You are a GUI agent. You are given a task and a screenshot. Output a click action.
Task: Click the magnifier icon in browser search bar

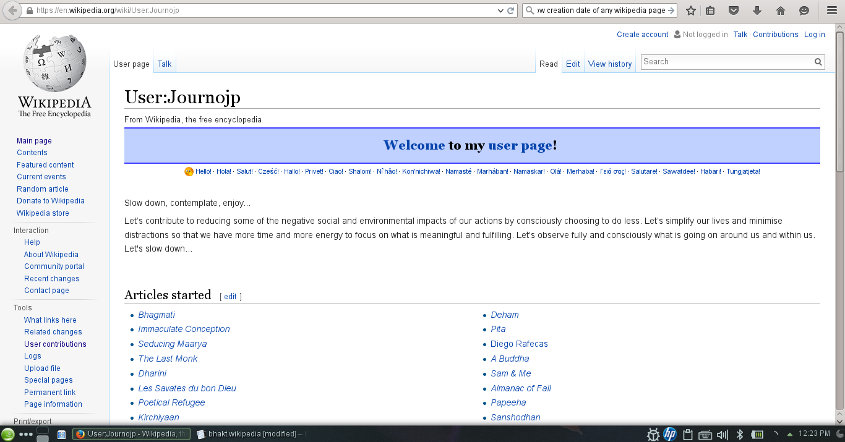pos(530,11)
